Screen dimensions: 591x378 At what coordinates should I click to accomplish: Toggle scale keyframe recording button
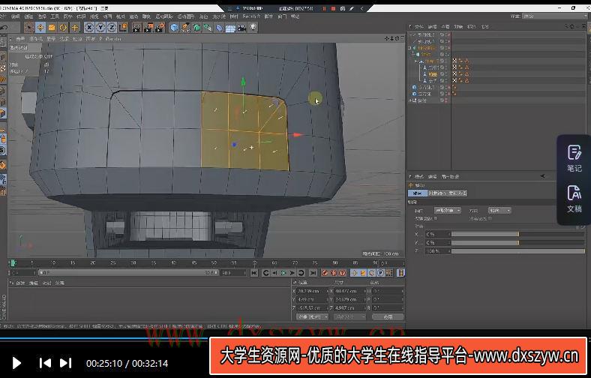coord(363,273)
